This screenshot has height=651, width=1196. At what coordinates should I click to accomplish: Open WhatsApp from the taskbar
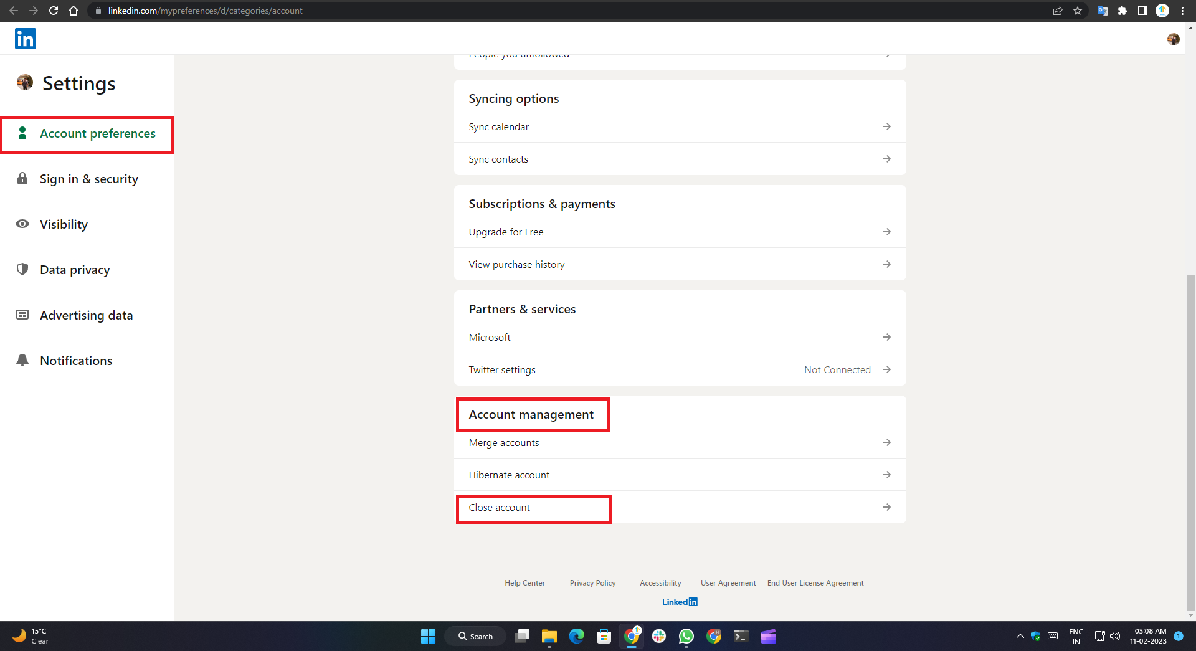pyautogui.click(x=686, y=636)
